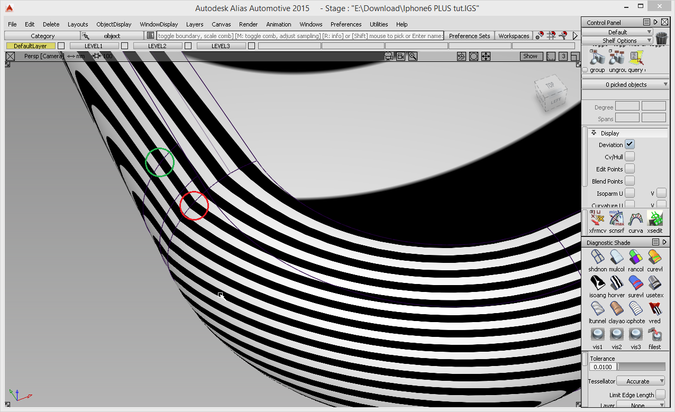This screenshot has height=412, width=675.
Task: Open the Shelf Options dropdown
Action: [617, 41]
